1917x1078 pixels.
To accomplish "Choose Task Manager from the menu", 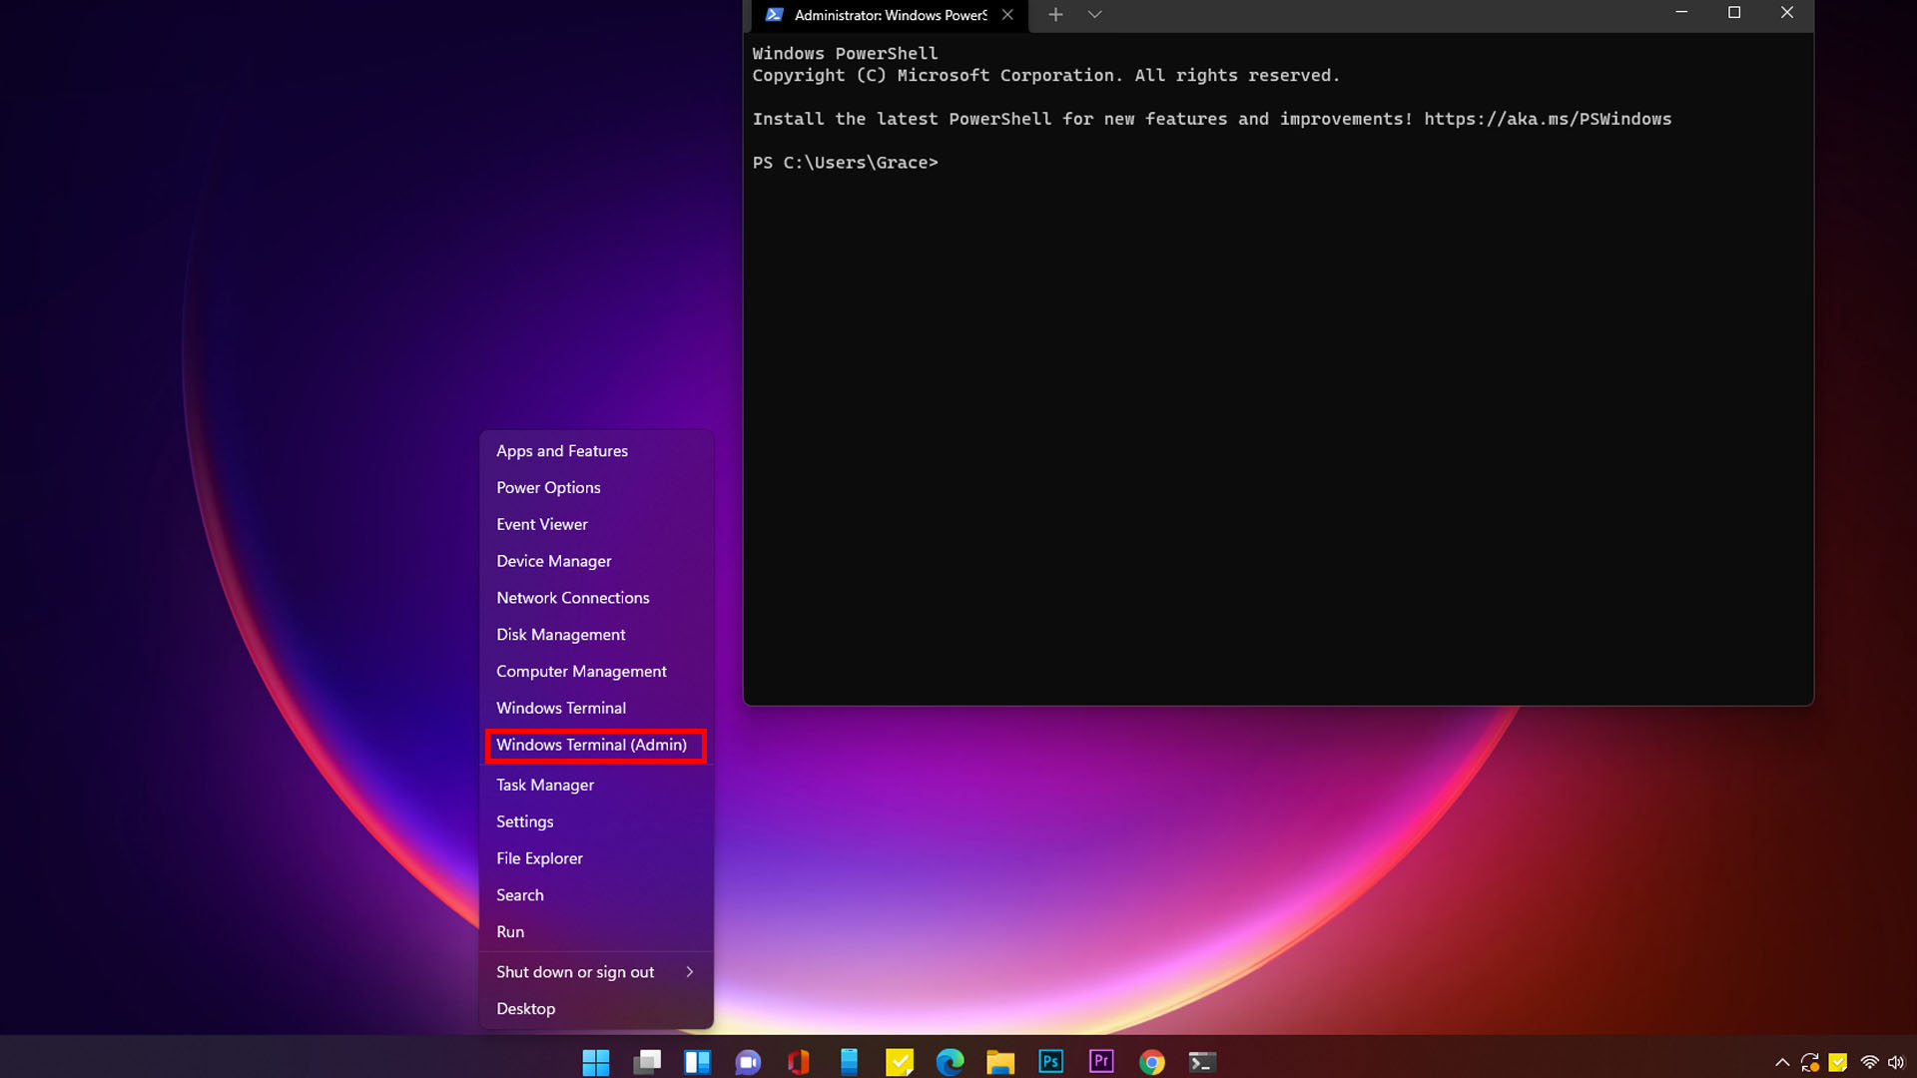I will [x=544, y=785].
